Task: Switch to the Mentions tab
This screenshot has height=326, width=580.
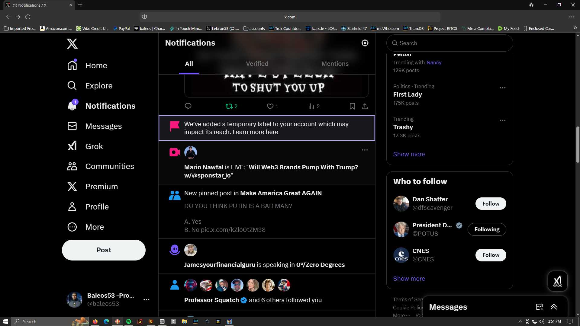Action: point(335,64)
